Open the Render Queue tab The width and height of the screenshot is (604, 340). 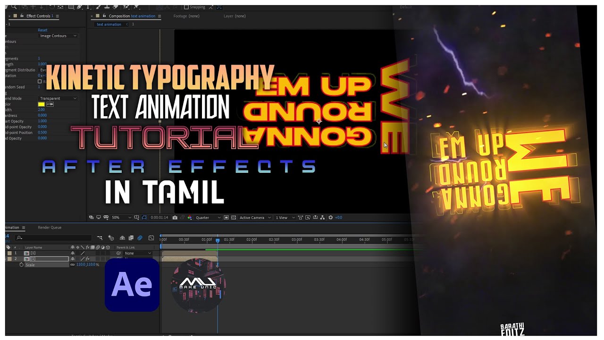[x=50, y=228]
